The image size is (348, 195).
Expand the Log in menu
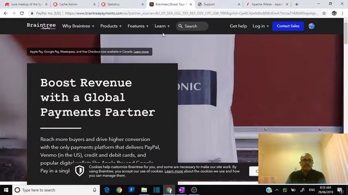(x=260, y=26)
